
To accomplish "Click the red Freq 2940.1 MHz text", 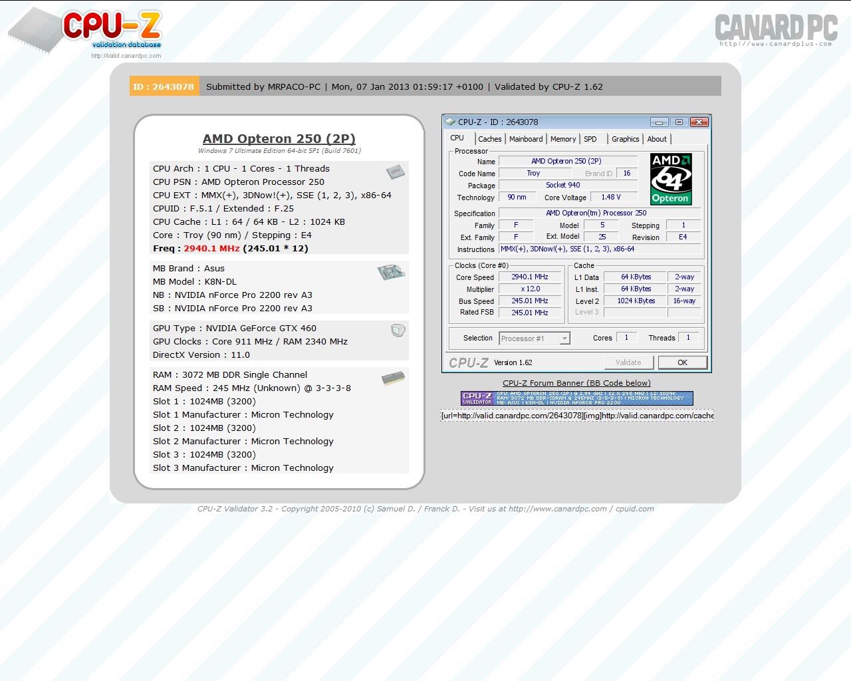I will [211, 248].
